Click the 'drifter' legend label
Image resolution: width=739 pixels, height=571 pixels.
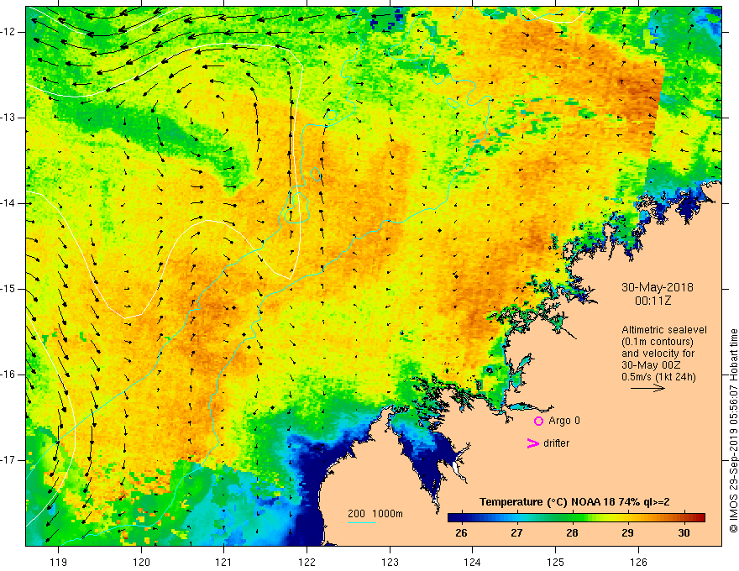pos(556,443)
